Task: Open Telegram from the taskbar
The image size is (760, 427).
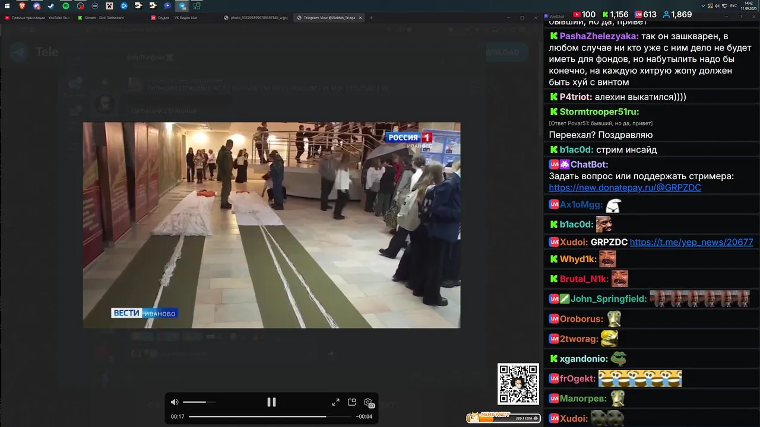Action: [182, 6]
